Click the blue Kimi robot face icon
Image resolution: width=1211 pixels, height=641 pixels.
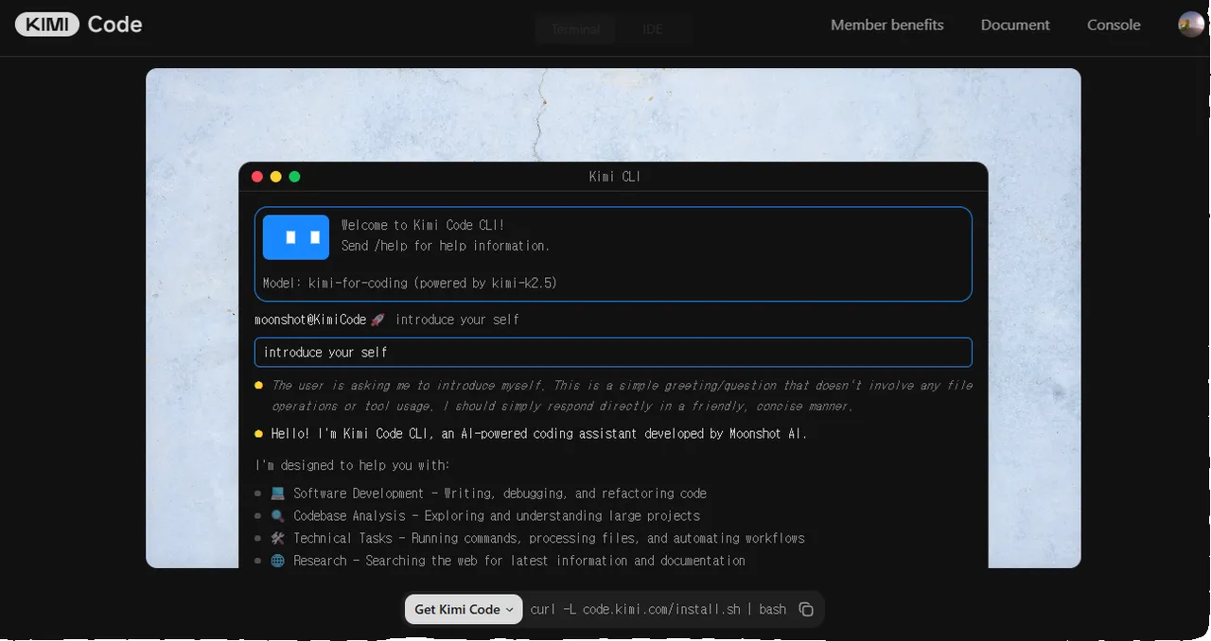click(x=296, y=236)
